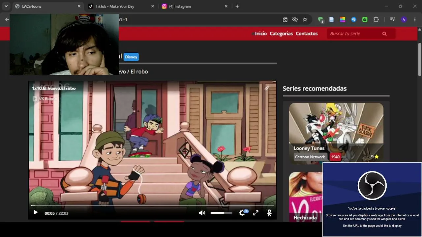Open the green extension with badge 3
Viewport: 422px width, 237px height.
pyautogui.click(x=321, y=20)
